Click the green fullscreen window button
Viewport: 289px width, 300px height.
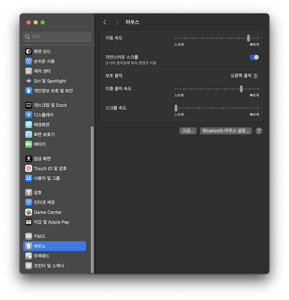43,22
